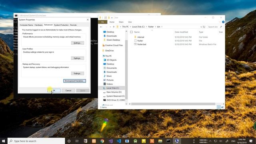Open Startup and Recovery Settings button
This screenshot has width=256, height=144.
pyautogui.click(x=78, y=74)
